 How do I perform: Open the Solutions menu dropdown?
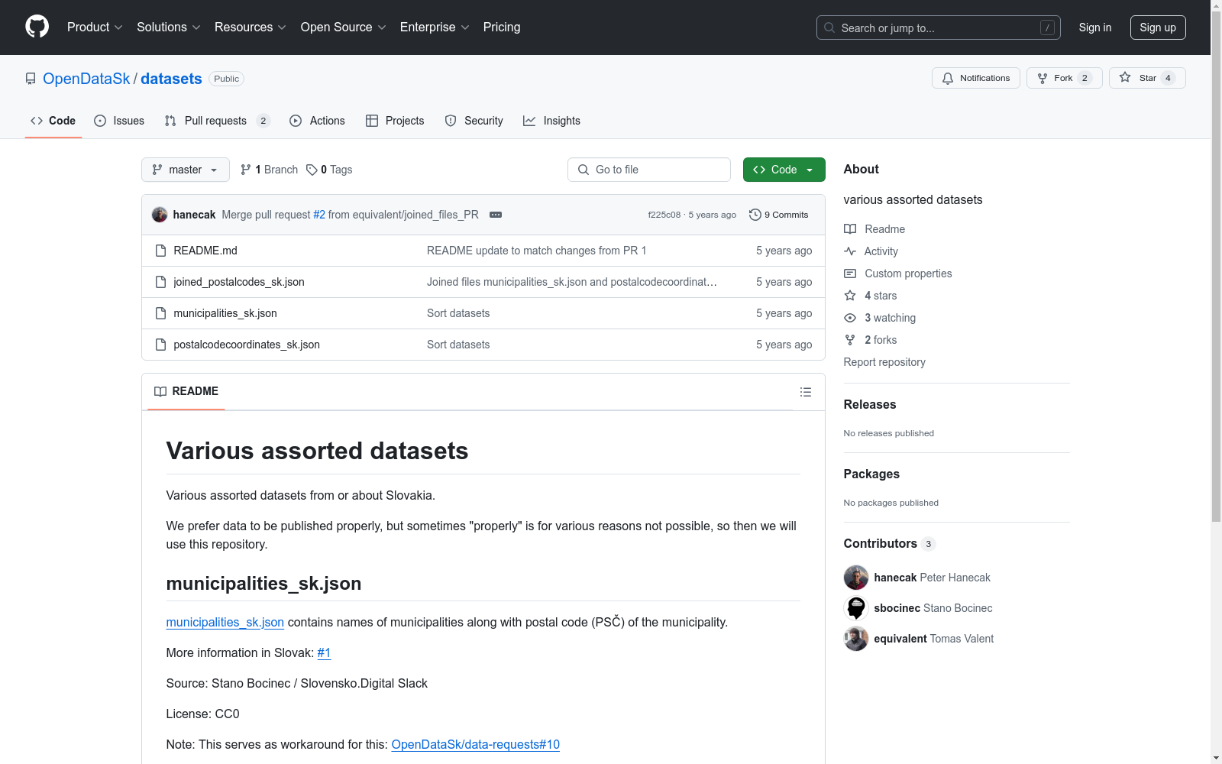(169, 28)
